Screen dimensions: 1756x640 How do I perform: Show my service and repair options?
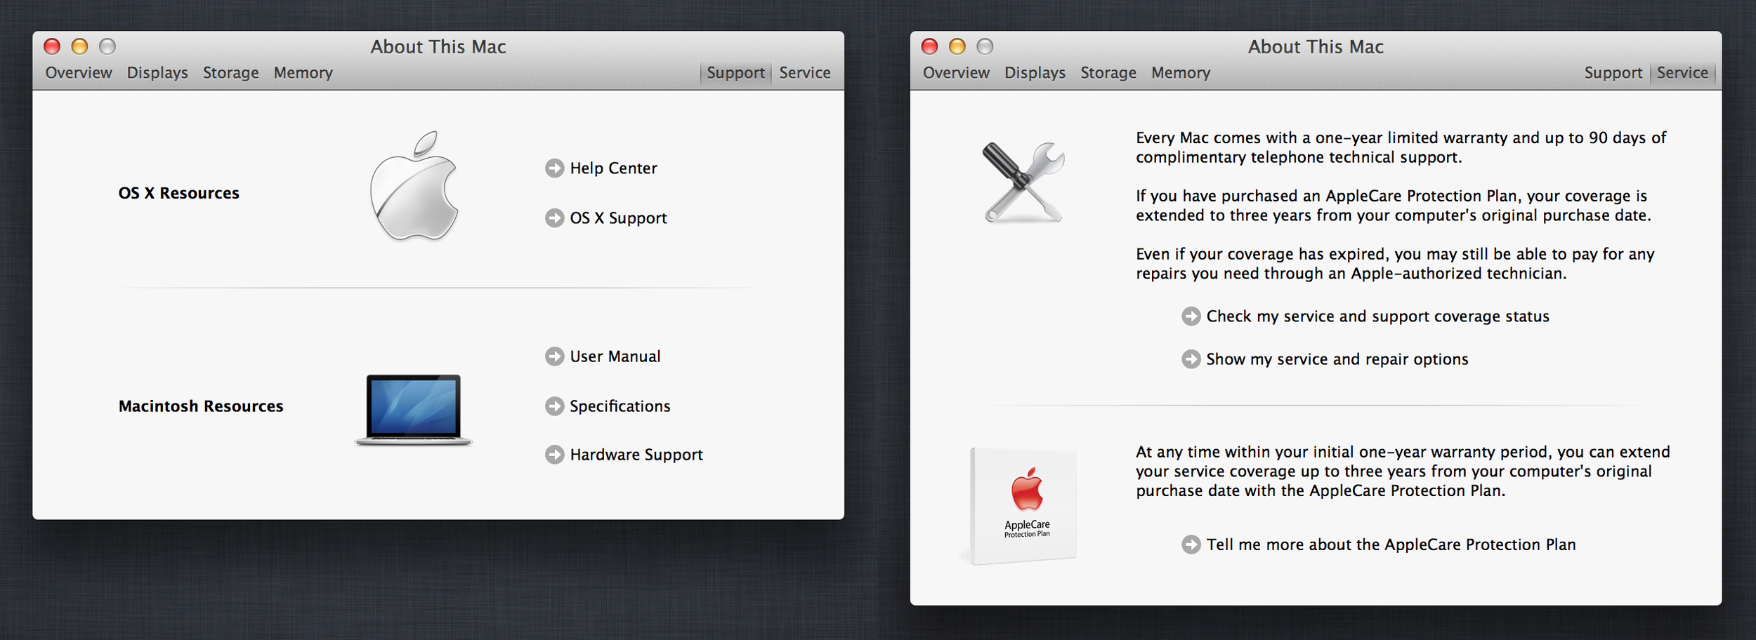coord(1337,359)
